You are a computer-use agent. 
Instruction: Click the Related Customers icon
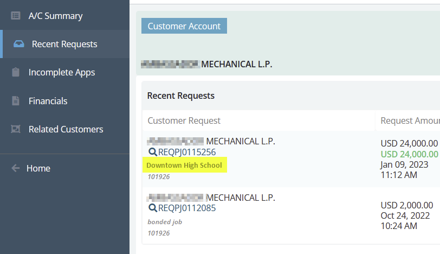pos(16,129)
